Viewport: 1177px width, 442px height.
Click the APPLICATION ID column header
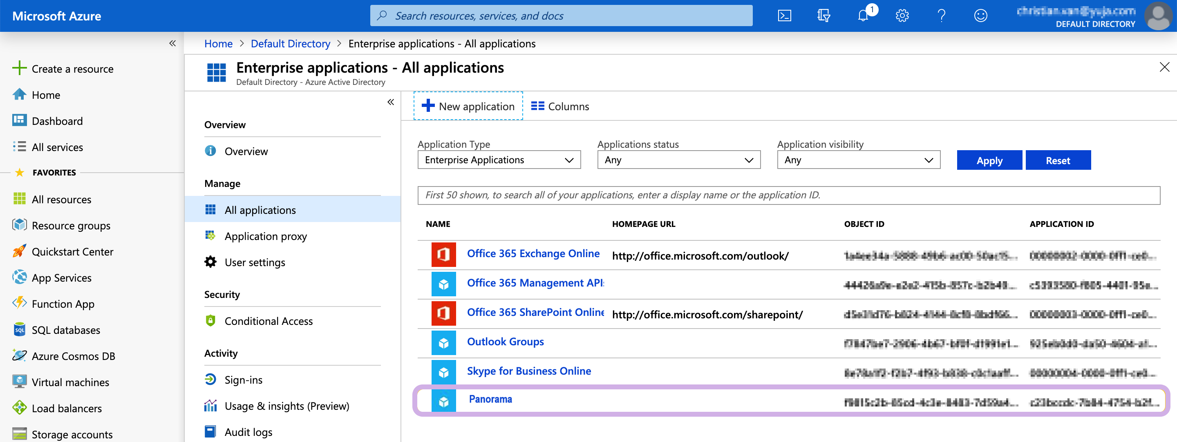coord(1061,224)
